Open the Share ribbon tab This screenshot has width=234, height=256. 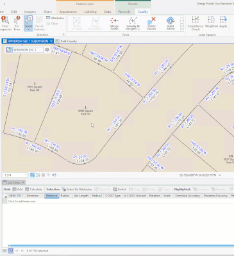pyautogui.click(x=47, y=12)
